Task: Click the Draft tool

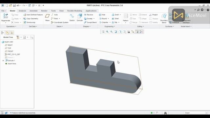Action: (115, 15)
